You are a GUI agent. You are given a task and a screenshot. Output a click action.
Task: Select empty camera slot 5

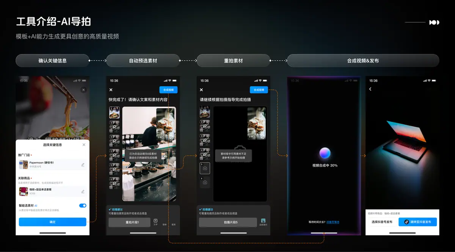coord(205,168)
